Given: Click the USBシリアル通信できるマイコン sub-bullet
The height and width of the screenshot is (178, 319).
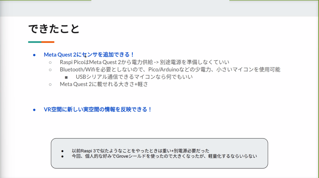Looking at the screenshot, I should [134, 77].
